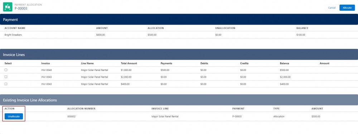The image size is (358, 134).
Task: Tick the $2,000.00 invoice line checkbox
Action: pos(6,77)
